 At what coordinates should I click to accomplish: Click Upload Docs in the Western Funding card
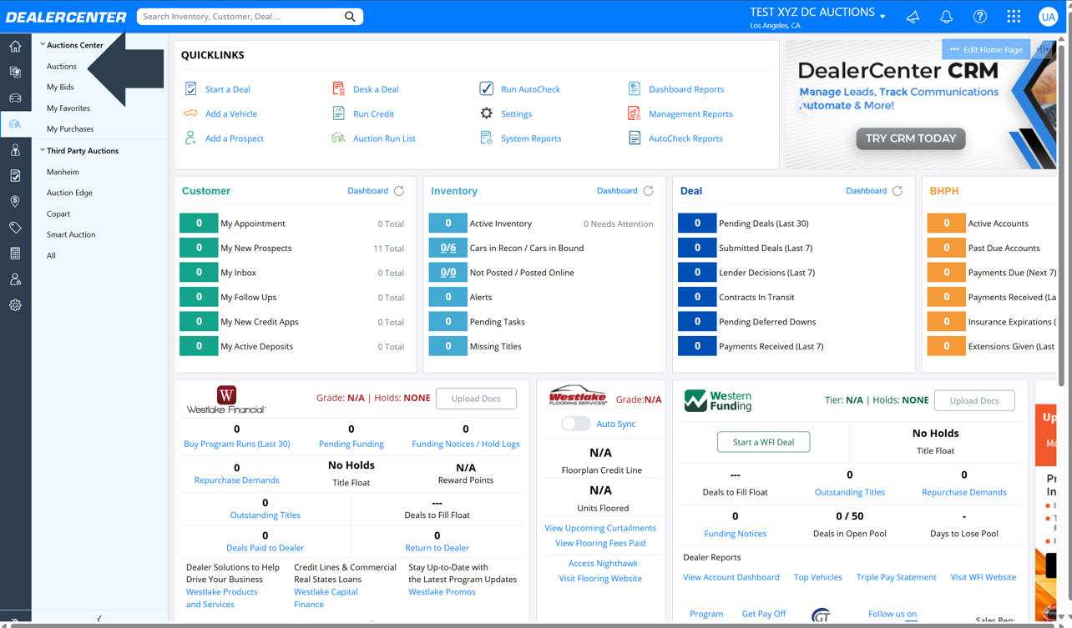[974, 400]
